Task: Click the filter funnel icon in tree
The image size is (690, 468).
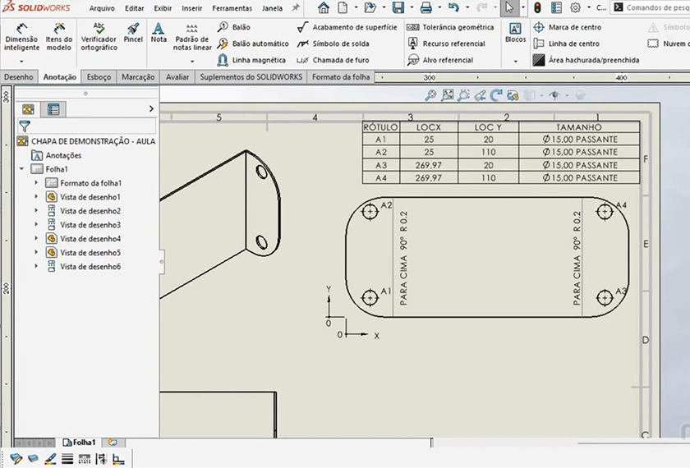Action: pos(25,126)
